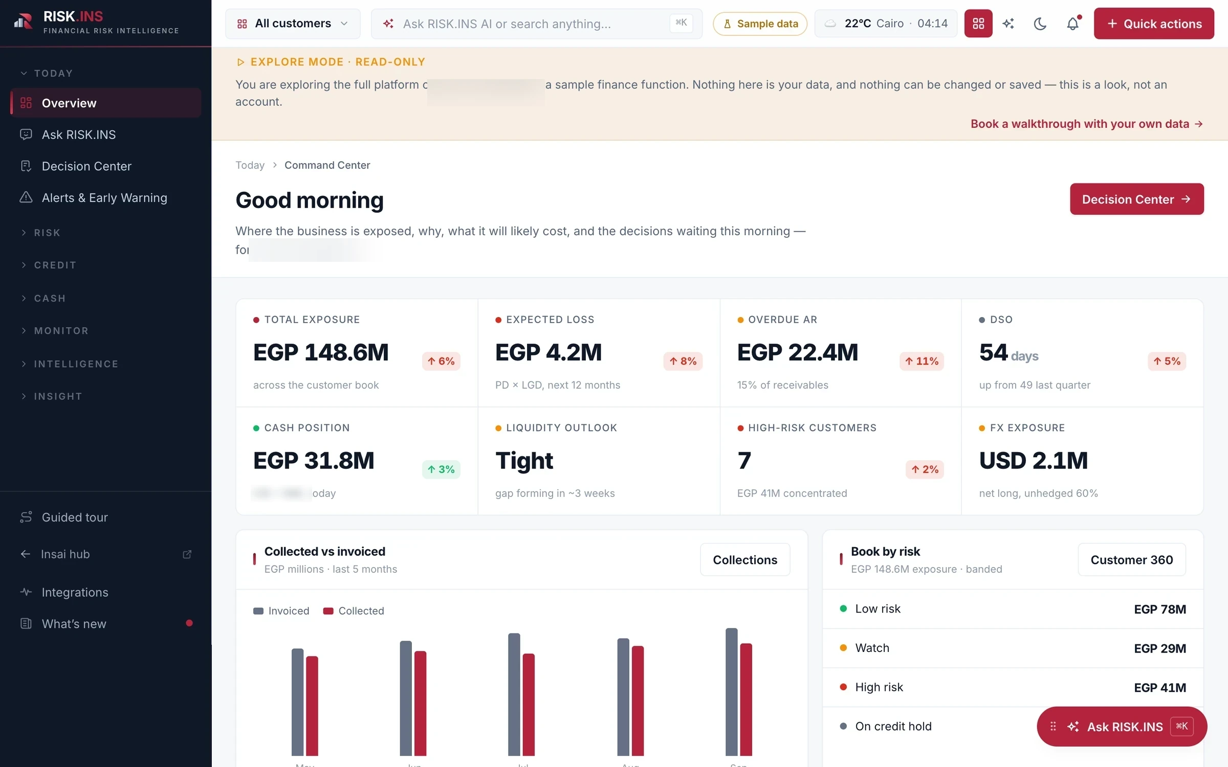Screen dimensions: 1228x767
Task: Open the All customers dropdown
Action: tap(293, 24)
